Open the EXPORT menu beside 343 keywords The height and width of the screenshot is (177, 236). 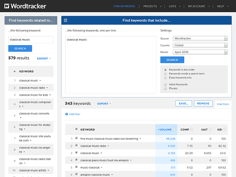[104, 103]
